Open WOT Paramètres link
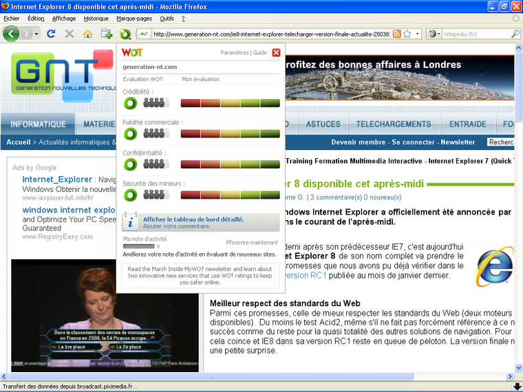 (x=235, y=53)
